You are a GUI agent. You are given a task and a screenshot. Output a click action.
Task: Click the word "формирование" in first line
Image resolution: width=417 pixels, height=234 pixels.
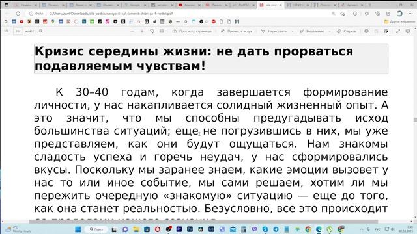pyautogui.click(x=345, y=92)
